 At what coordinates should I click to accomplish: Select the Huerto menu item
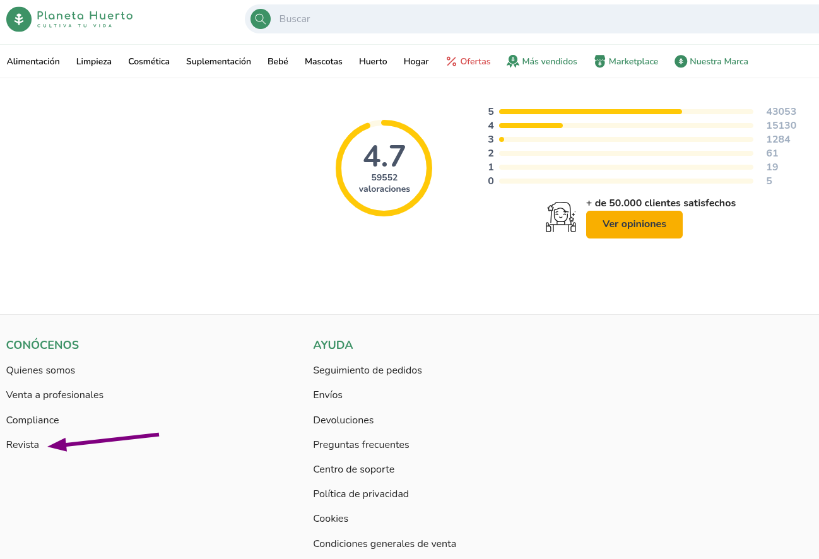click(373, 61)
